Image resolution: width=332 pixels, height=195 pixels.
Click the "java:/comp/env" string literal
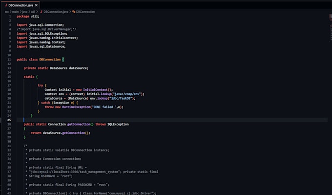(127, 94)
